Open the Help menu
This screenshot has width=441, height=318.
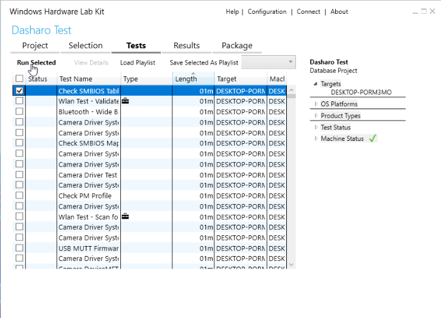[232, 12]
